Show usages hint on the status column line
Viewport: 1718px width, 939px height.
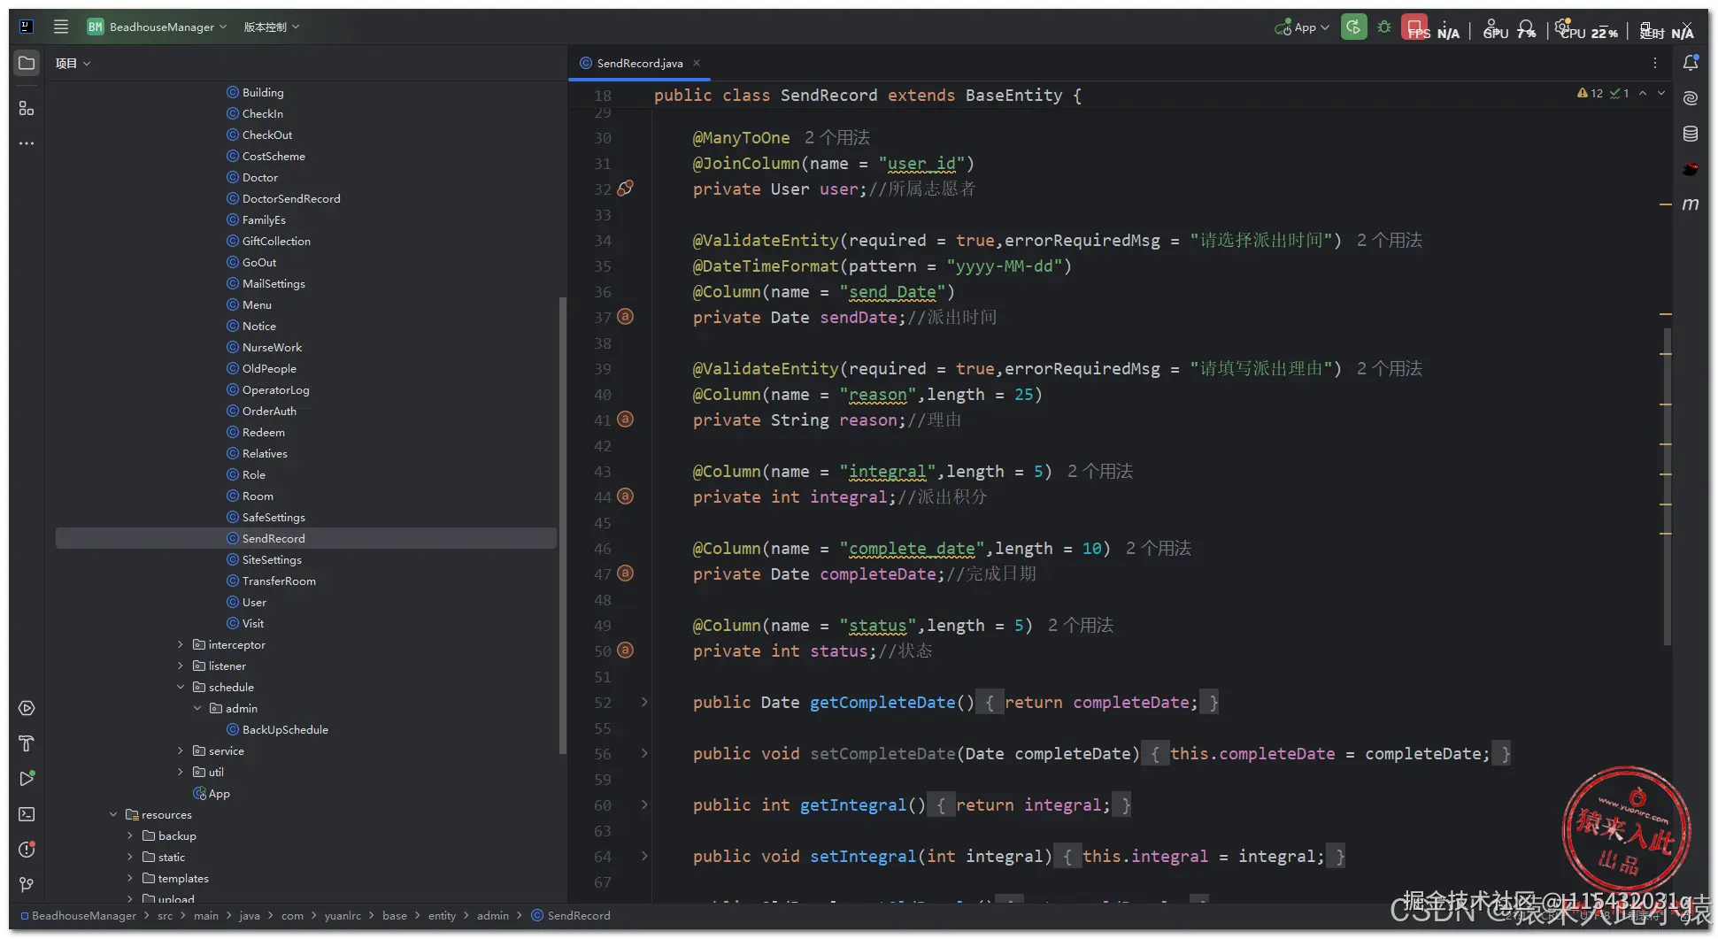[x=1080, y=625]
